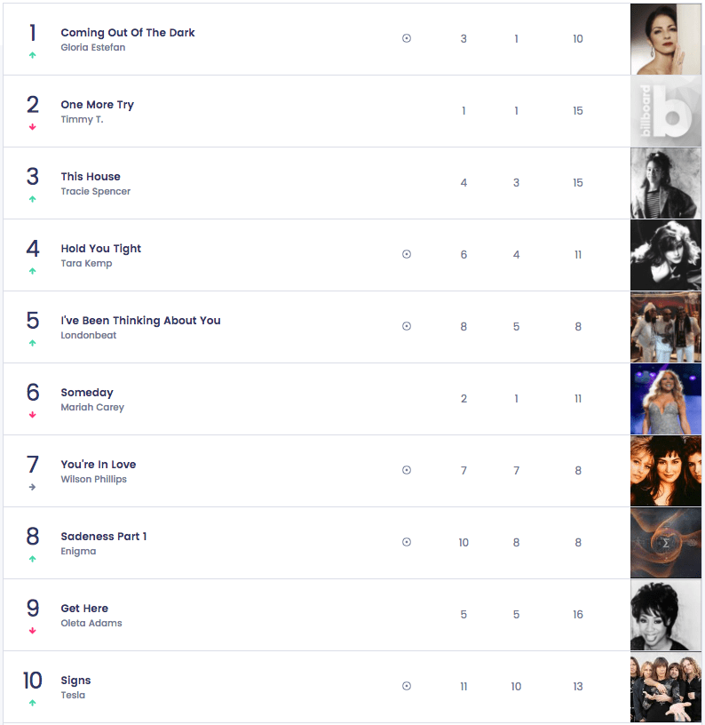Open Wilson Phillips group photo
Screen dimensions: 705x725
point(666,471)
